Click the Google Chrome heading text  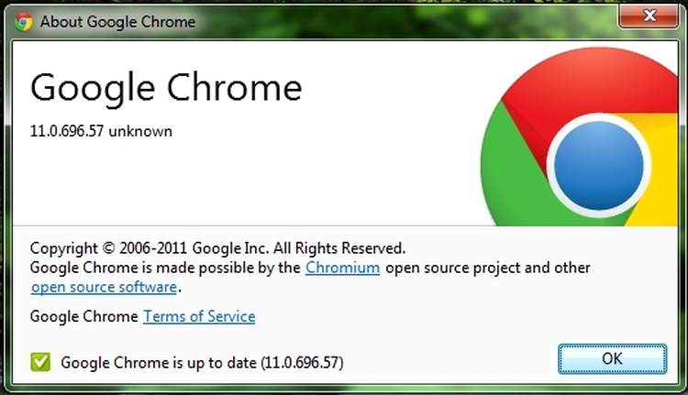tap(166, 88)
